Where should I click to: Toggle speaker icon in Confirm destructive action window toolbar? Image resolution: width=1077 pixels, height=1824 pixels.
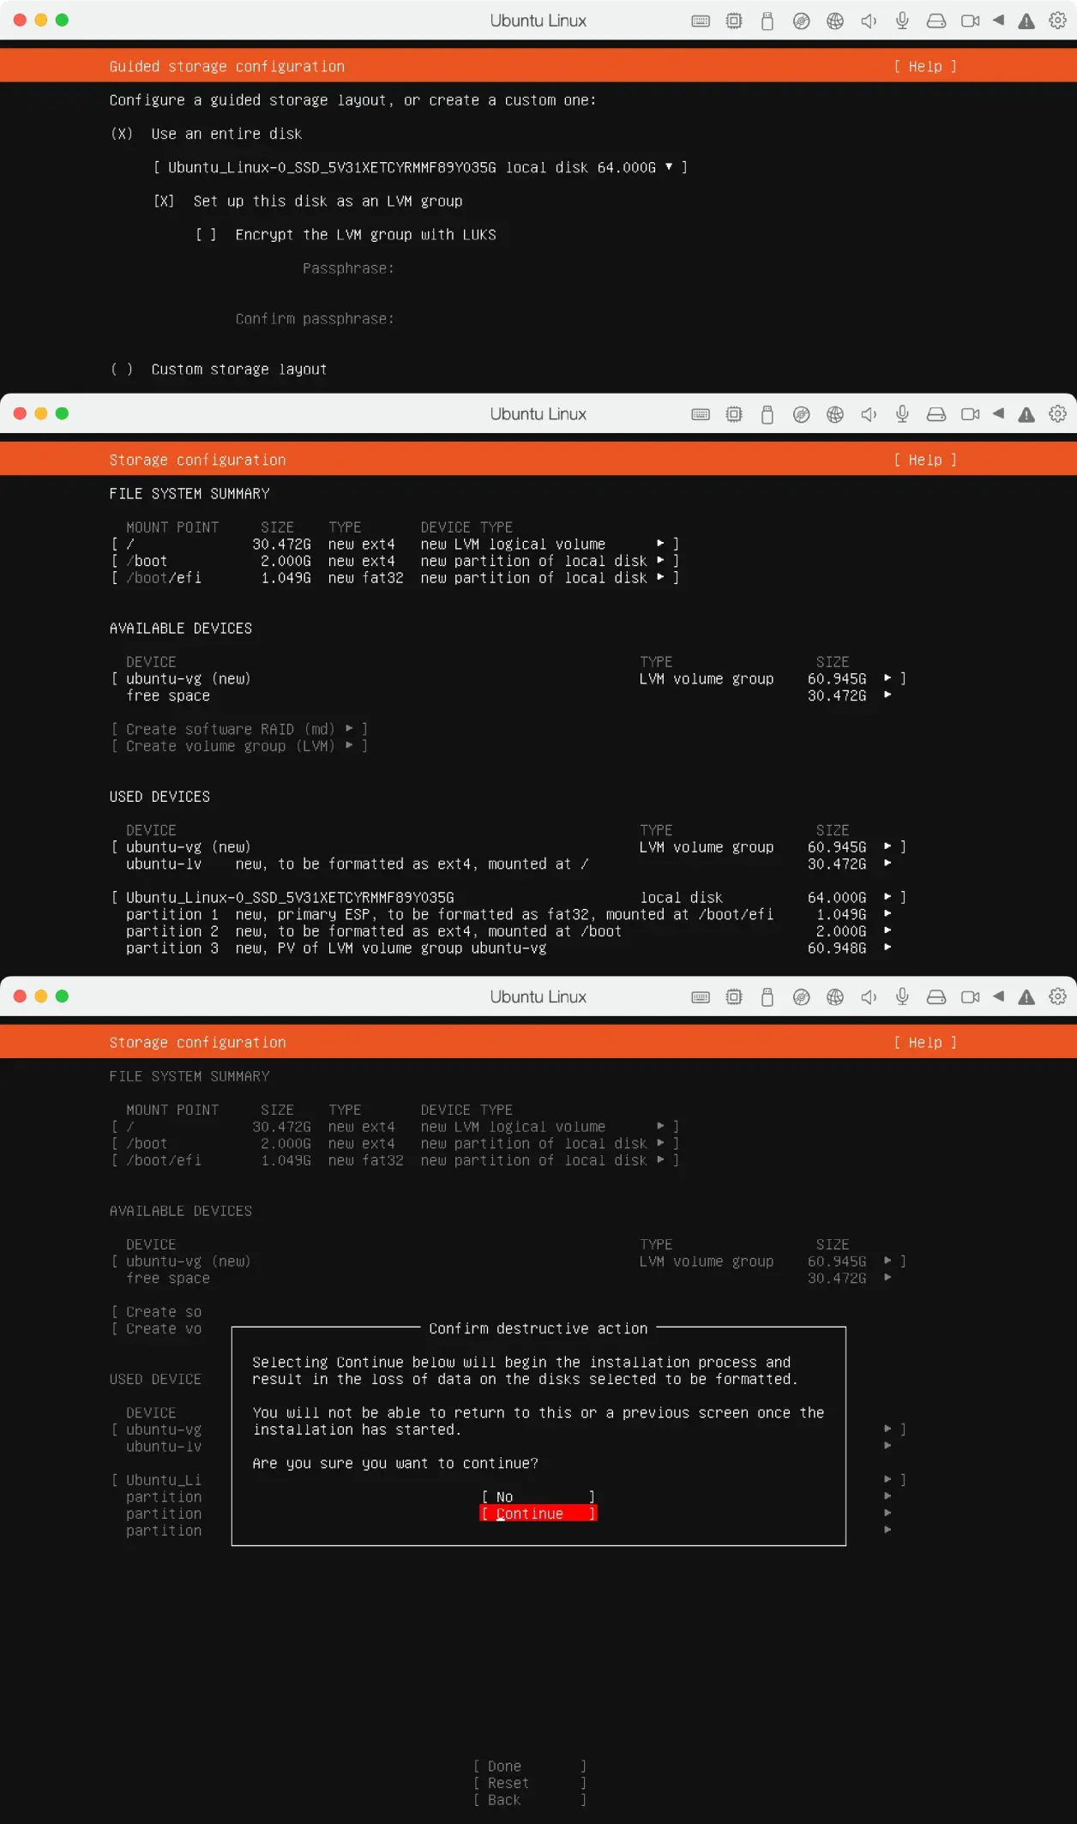pyautogui.click(x=869, y=996)
